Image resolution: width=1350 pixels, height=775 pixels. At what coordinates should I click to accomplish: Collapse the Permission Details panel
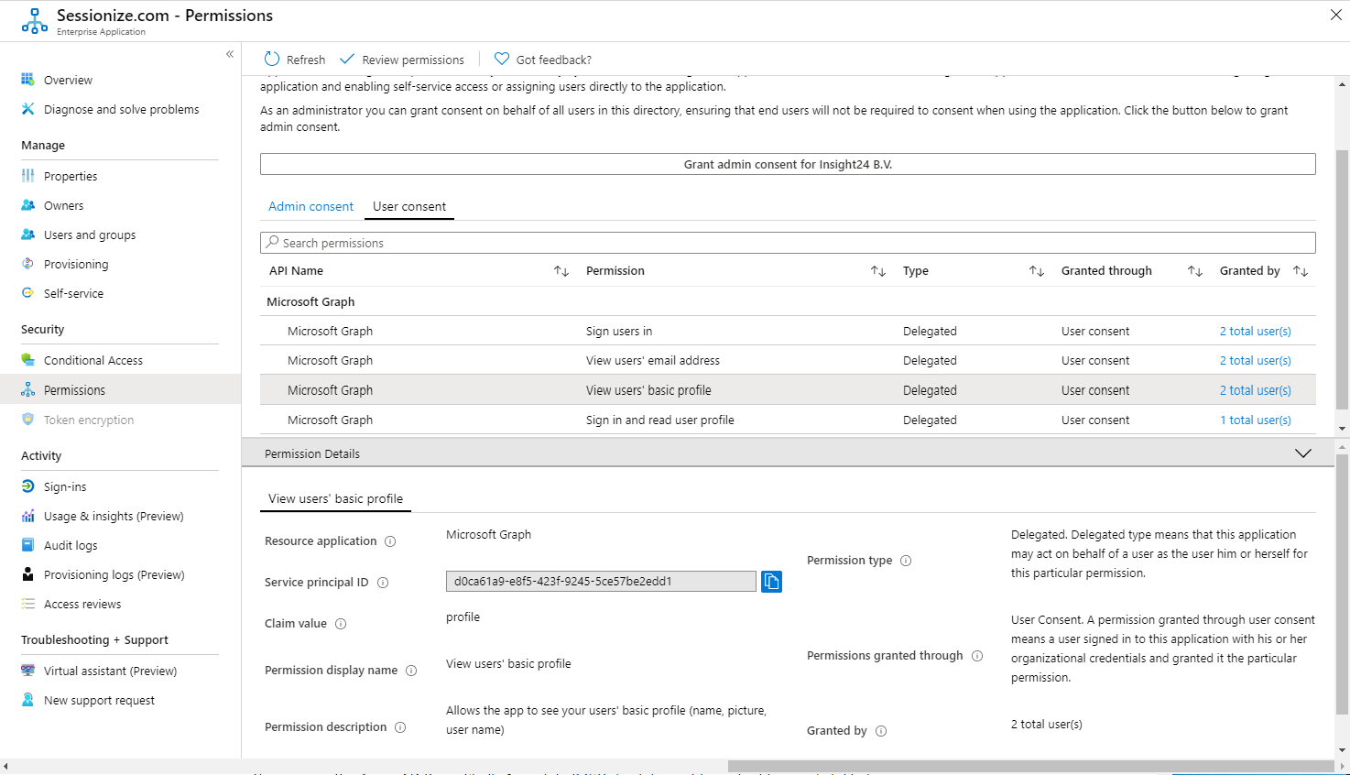click(1302, 453)
